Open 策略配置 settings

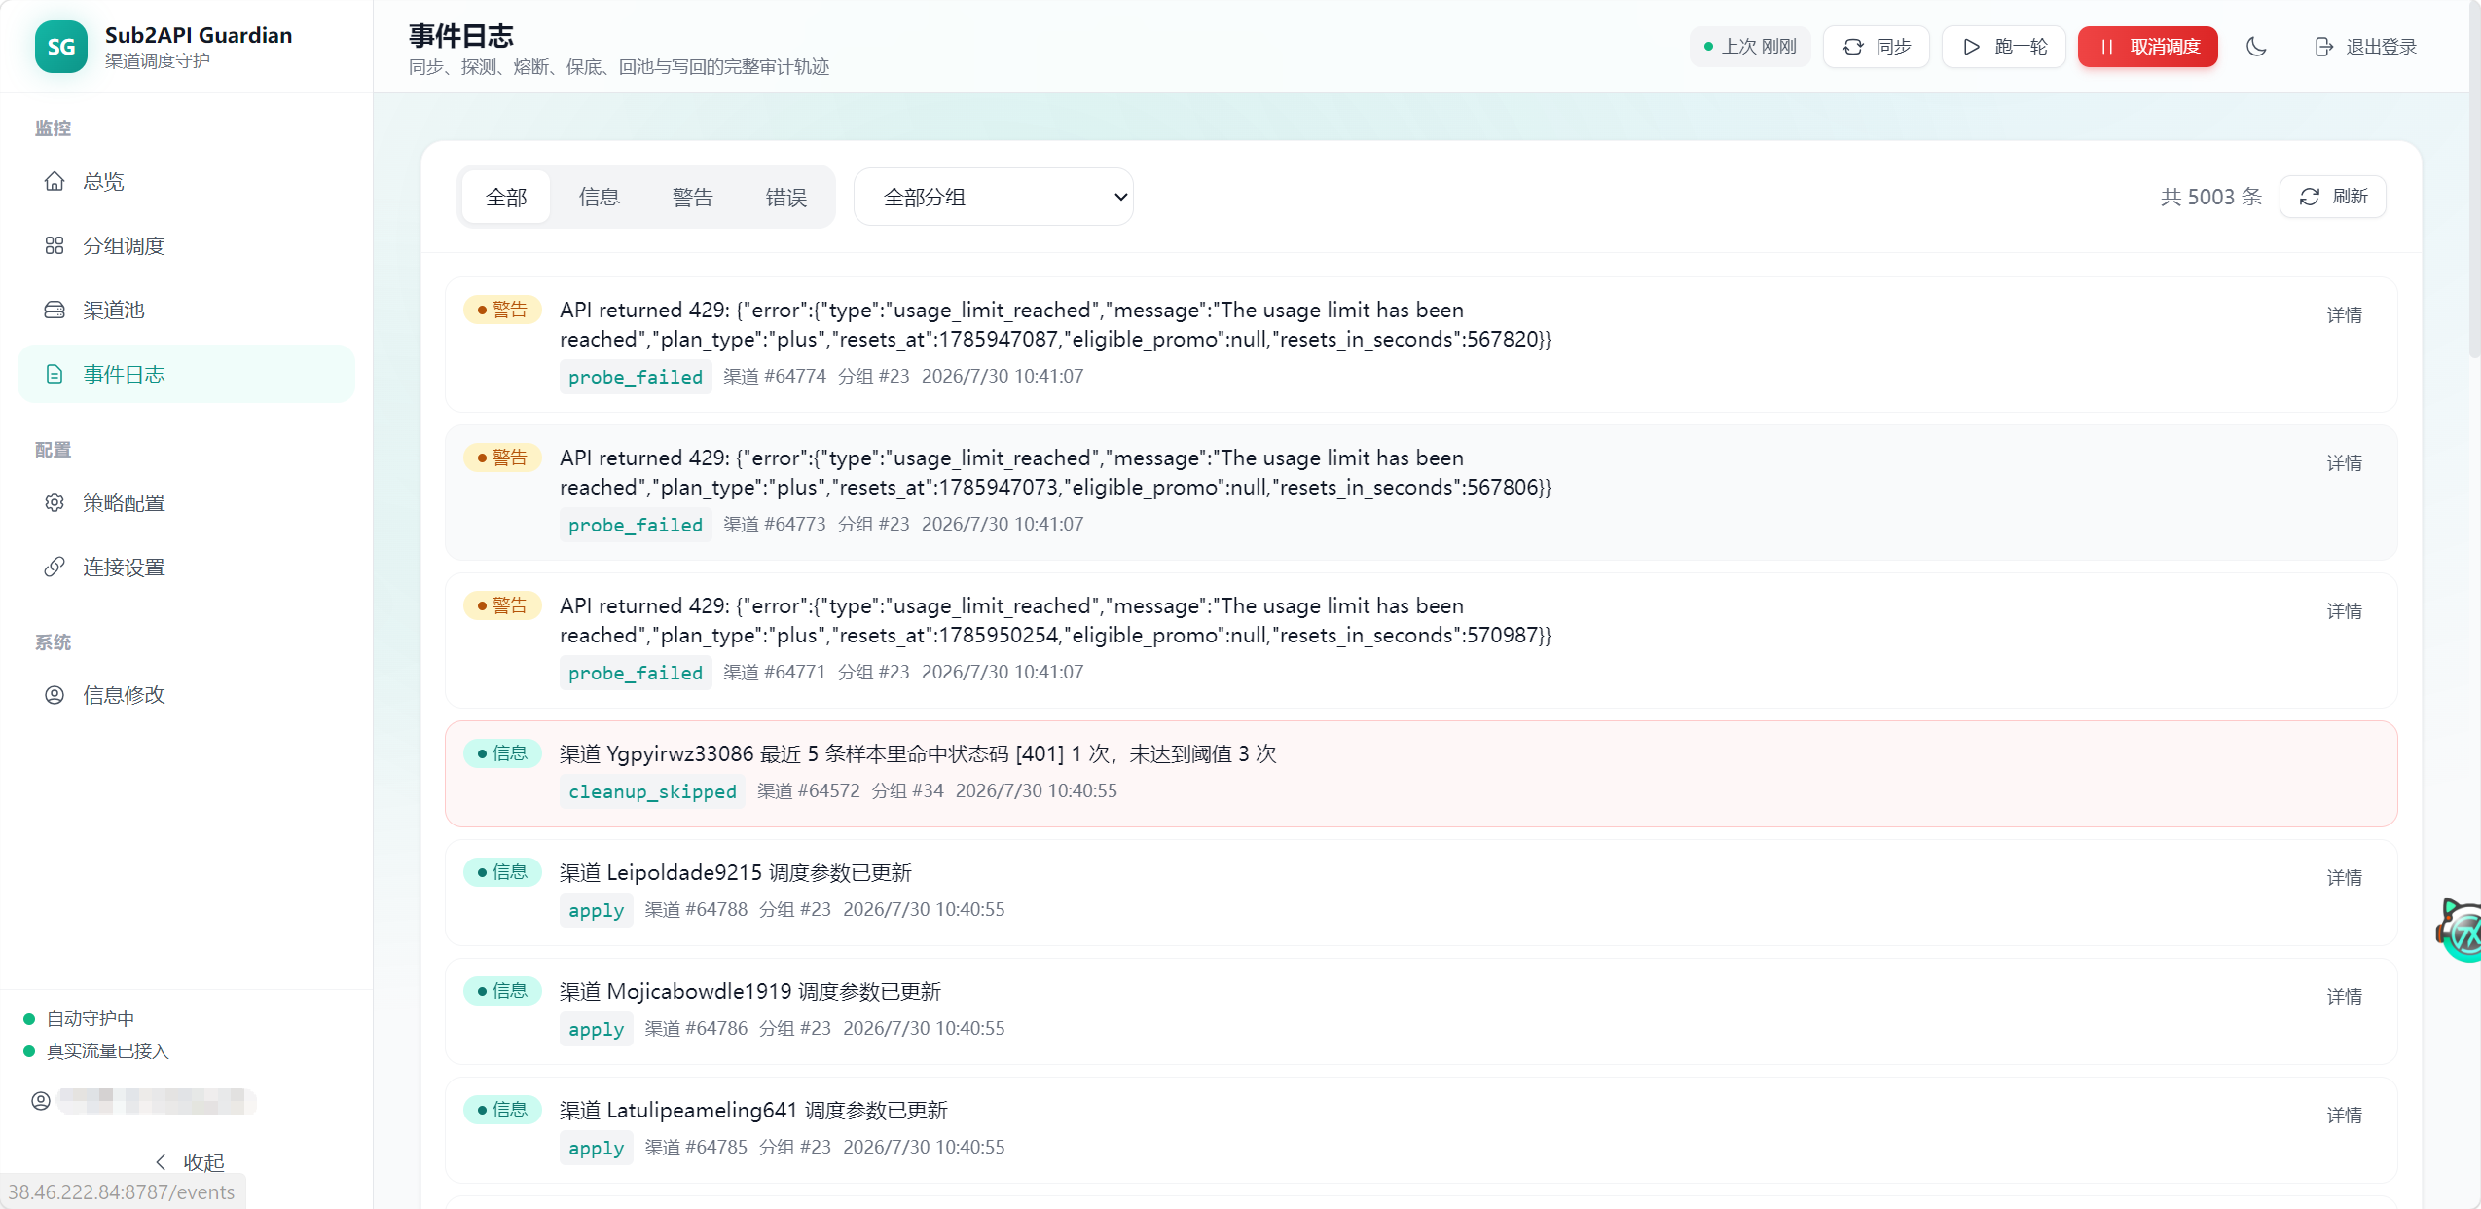pyautogui.click(x=186, y=502)
